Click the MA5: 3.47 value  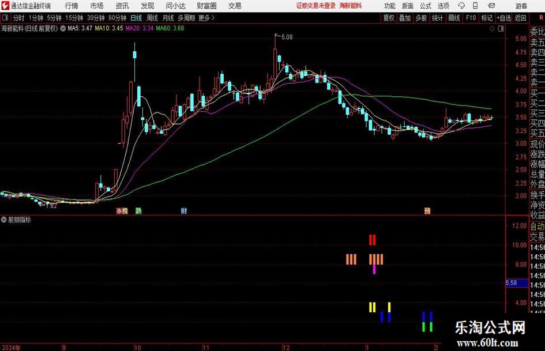80,28
